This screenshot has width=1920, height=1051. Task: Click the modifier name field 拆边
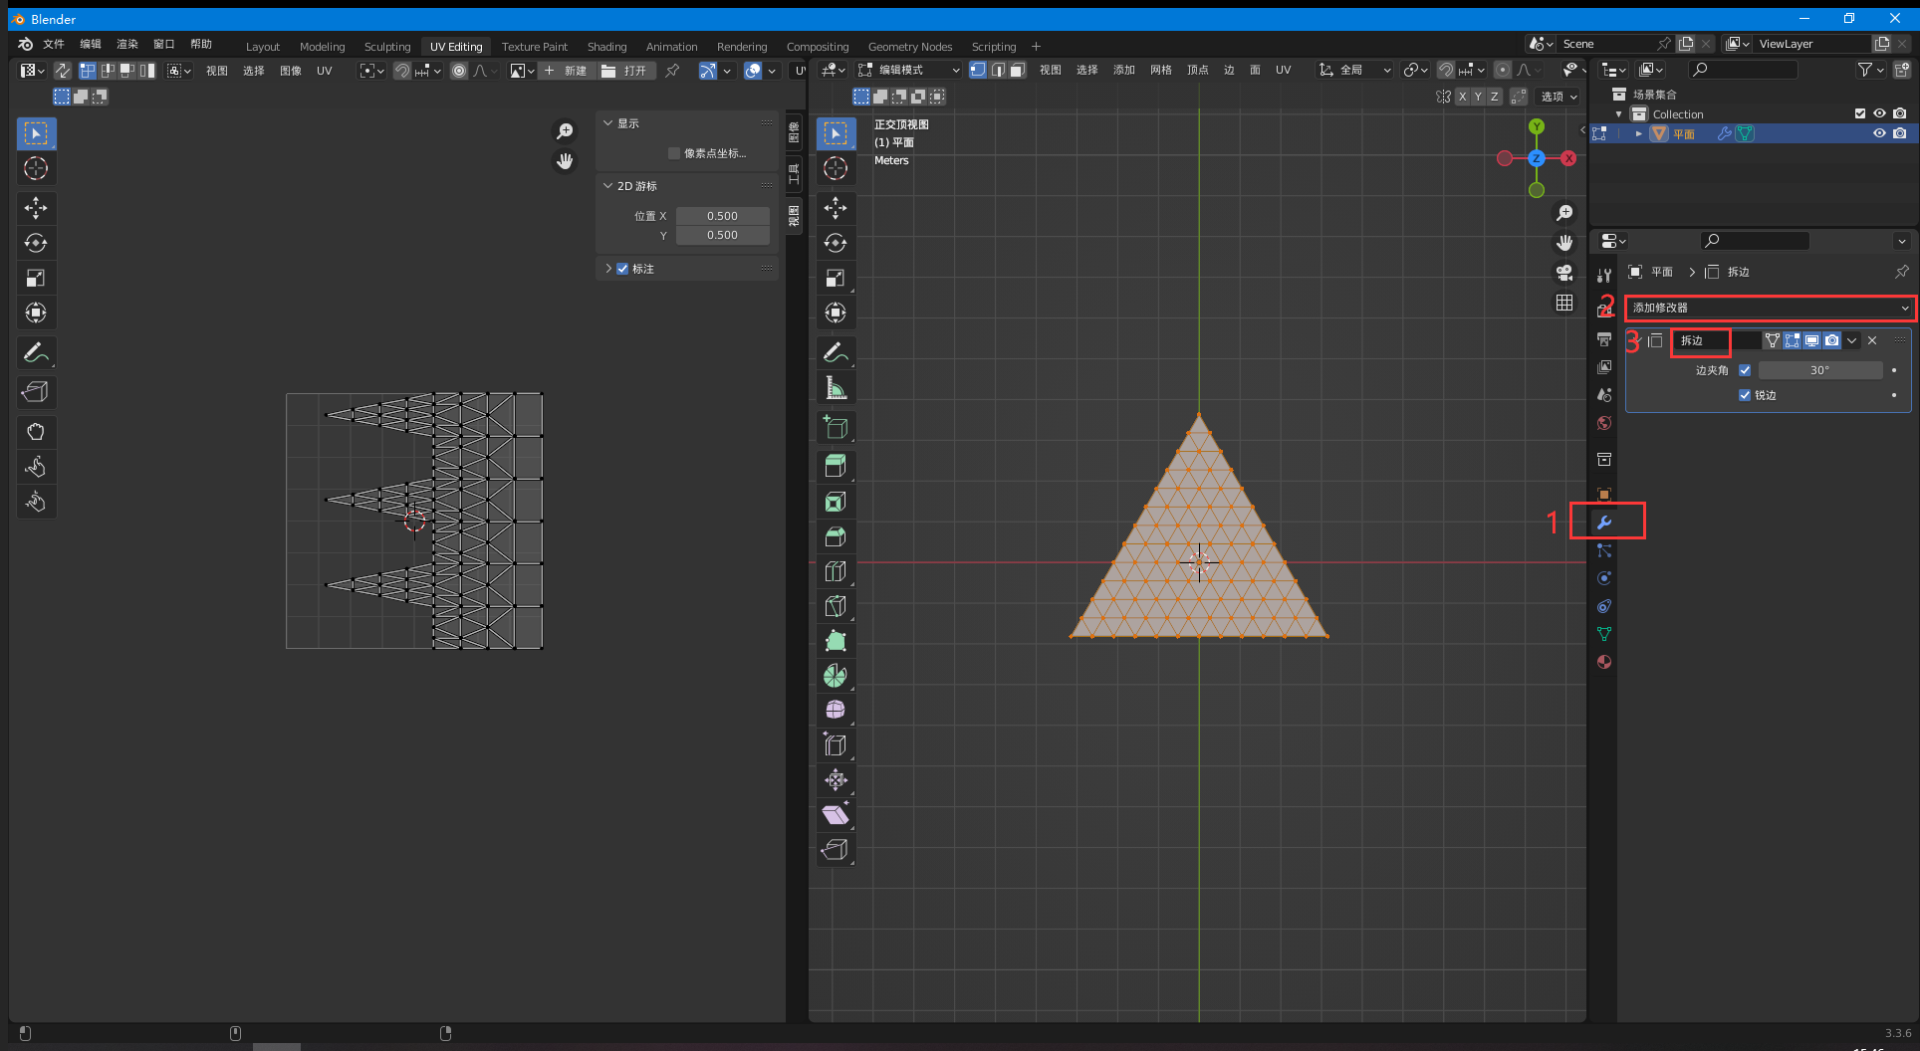1716,340
